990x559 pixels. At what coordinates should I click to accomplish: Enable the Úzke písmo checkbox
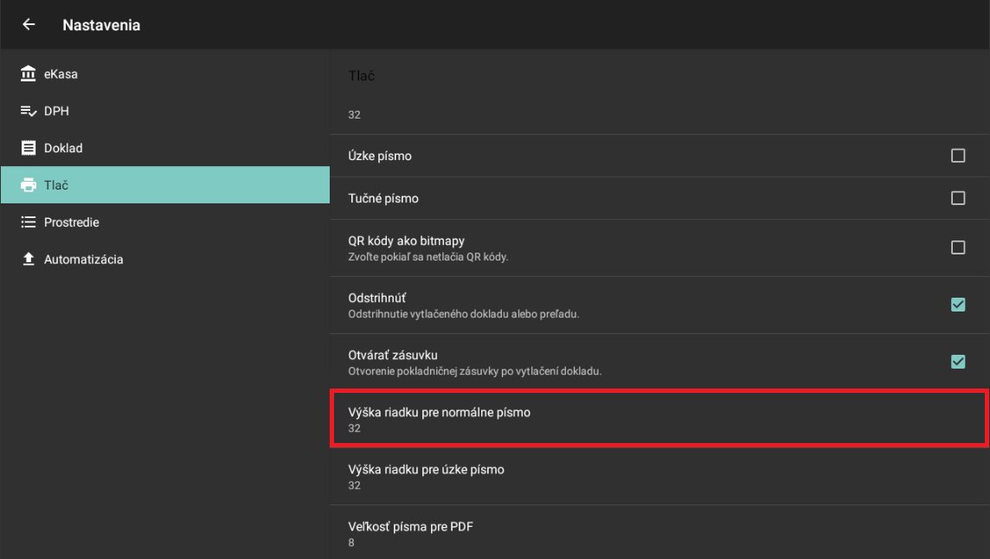tap(958, 156)
